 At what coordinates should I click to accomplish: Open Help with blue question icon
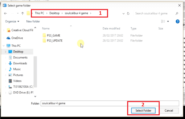point(178,22)
